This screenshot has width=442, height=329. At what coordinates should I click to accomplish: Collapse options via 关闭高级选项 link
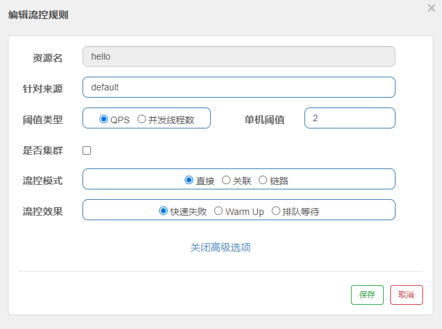point(221,247)
